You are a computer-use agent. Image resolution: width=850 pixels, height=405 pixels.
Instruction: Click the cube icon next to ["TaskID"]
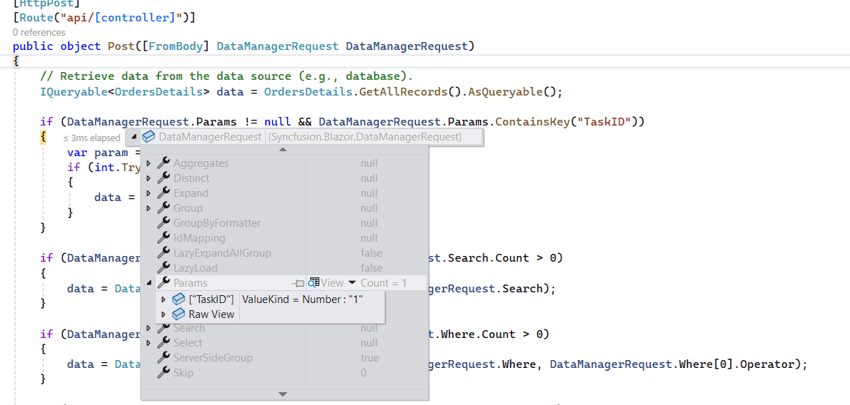click(x=179, y=299)
